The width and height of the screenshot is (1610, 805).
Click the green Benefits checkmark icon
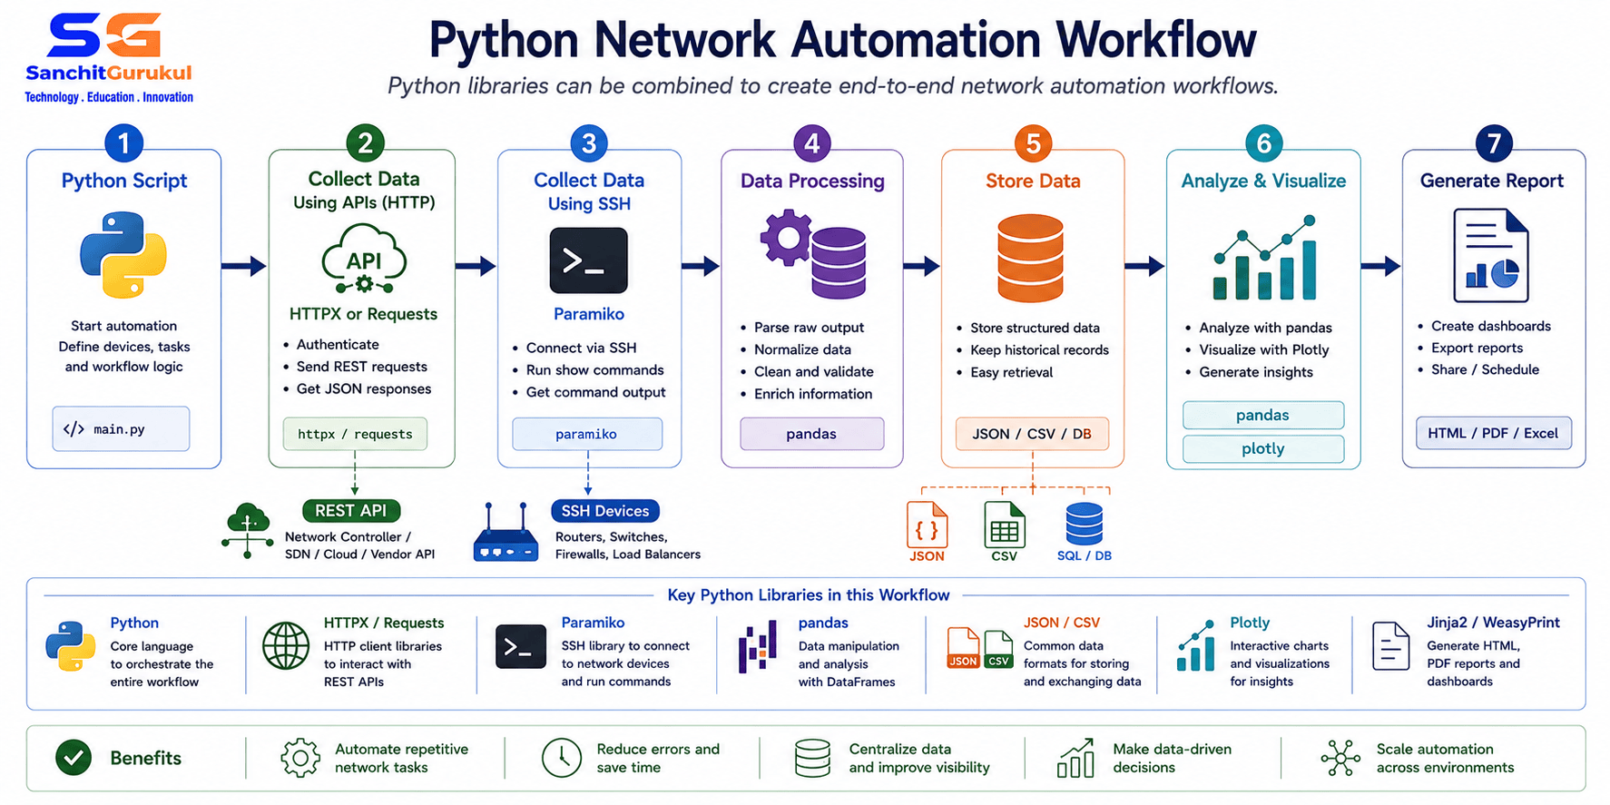[74, 757]
